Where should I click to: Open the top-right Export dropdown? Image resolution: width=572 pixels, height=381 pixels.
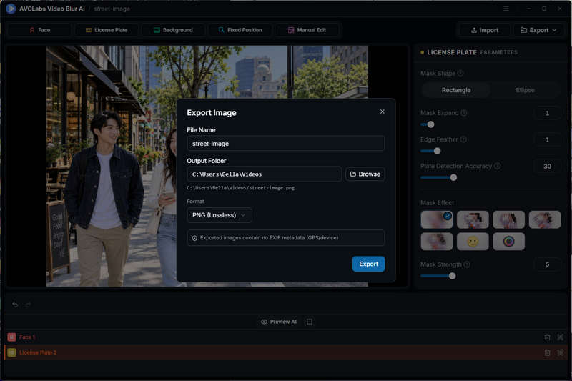coord(538,30)
